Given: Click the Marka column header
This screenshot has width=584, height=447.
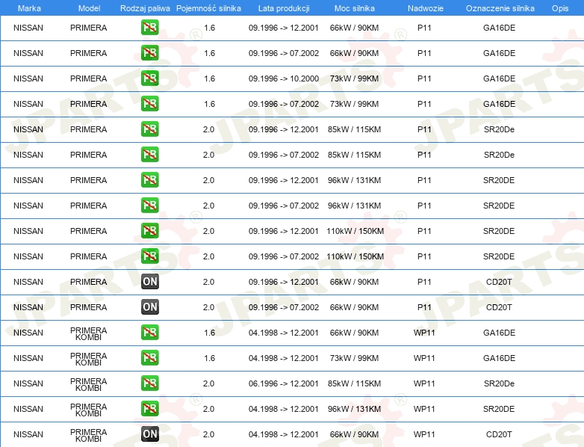Looking at the screenshot, I should tap(29, 8).
